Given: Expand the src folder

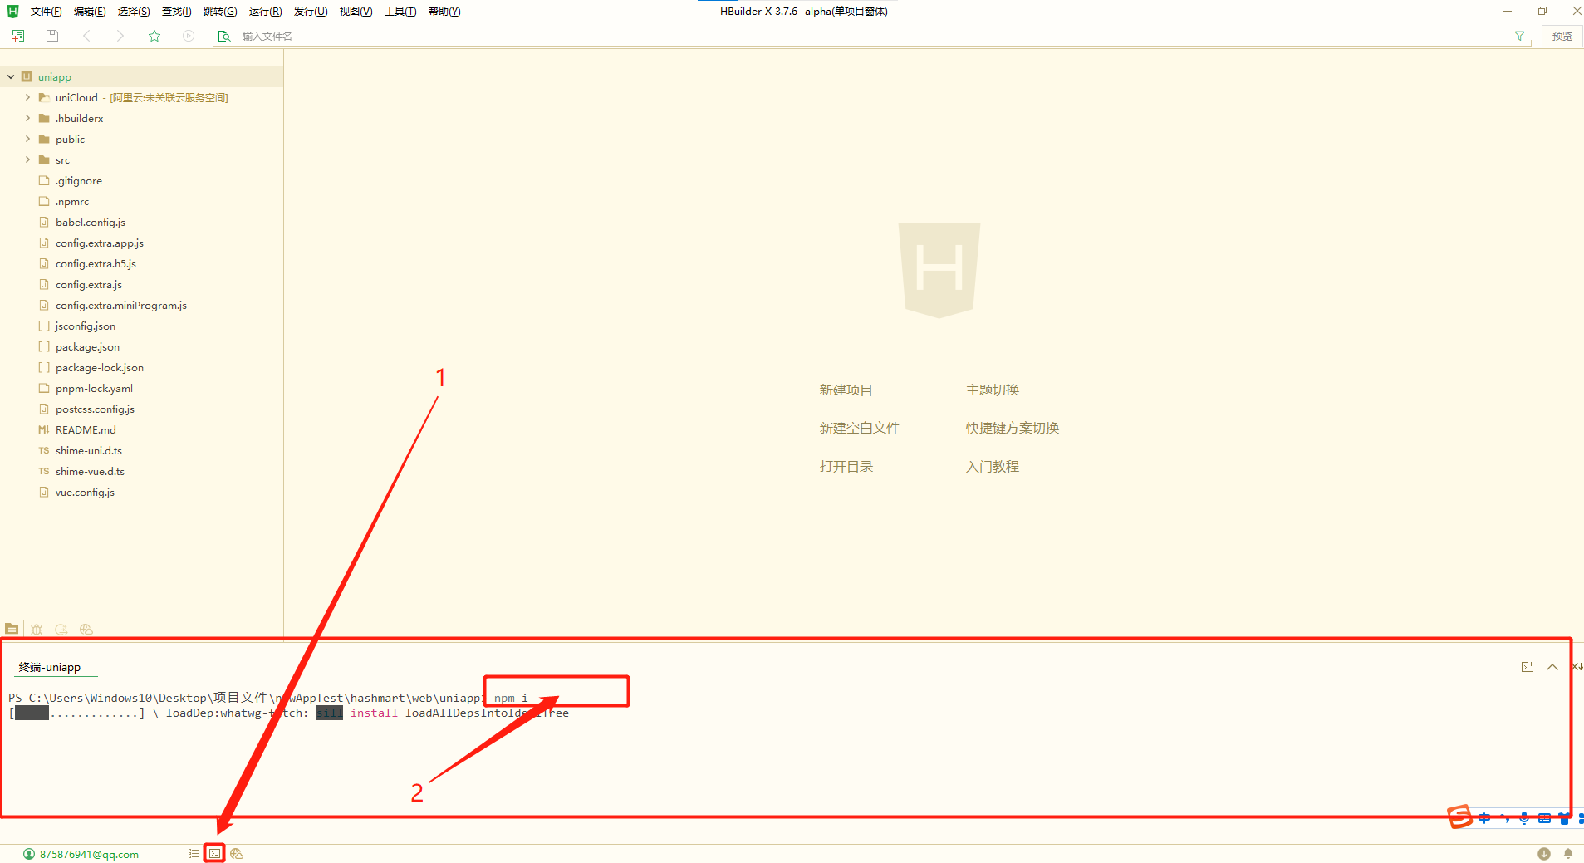Looking at the screenshot, I should [27, 159].
